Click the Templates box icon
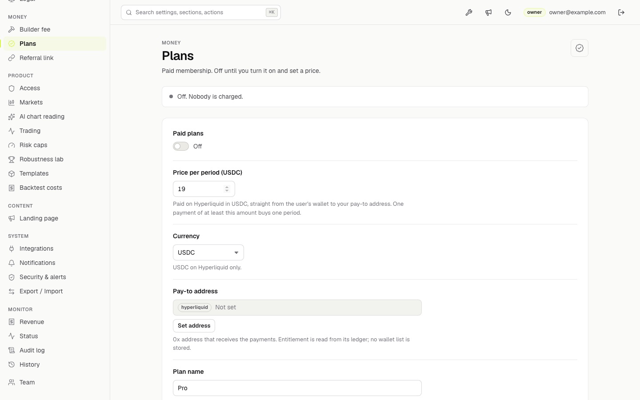 point(12,173)
